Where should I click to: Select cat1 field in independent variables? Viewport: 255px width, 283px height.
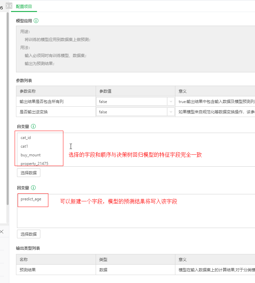(x=25, y=146)
